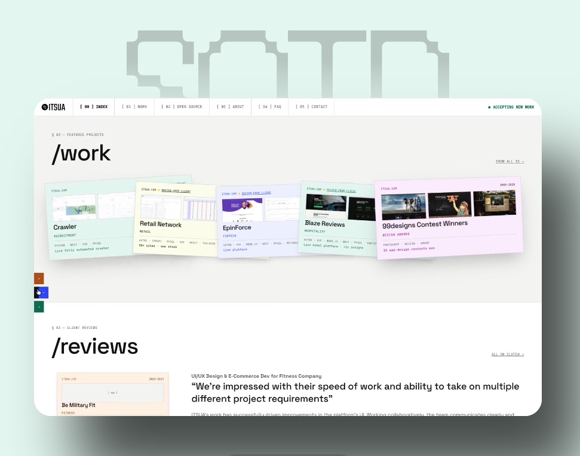The image size is (580, 456).
Task: Open the Crawler project card title
Action: tap(65, 227)
